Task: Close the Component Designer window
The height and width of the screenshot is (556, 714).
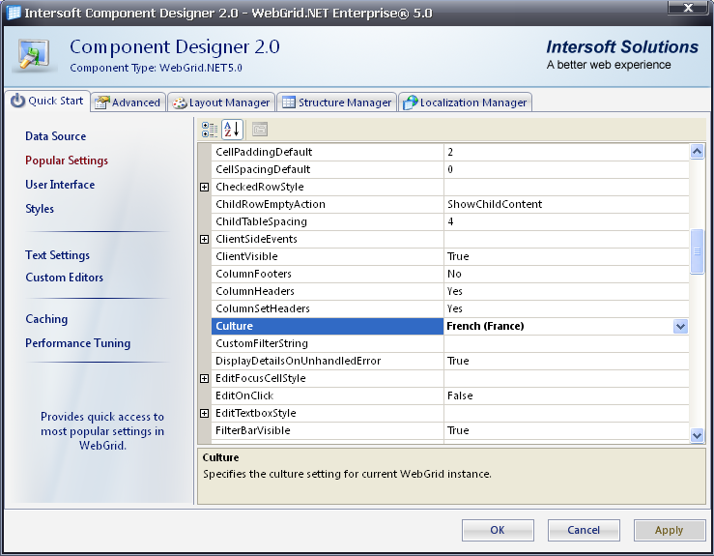Action: click(x=688, y=8)
